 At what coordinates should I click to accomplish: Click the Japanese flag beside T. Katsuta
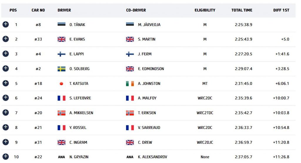tap(61, 83)
